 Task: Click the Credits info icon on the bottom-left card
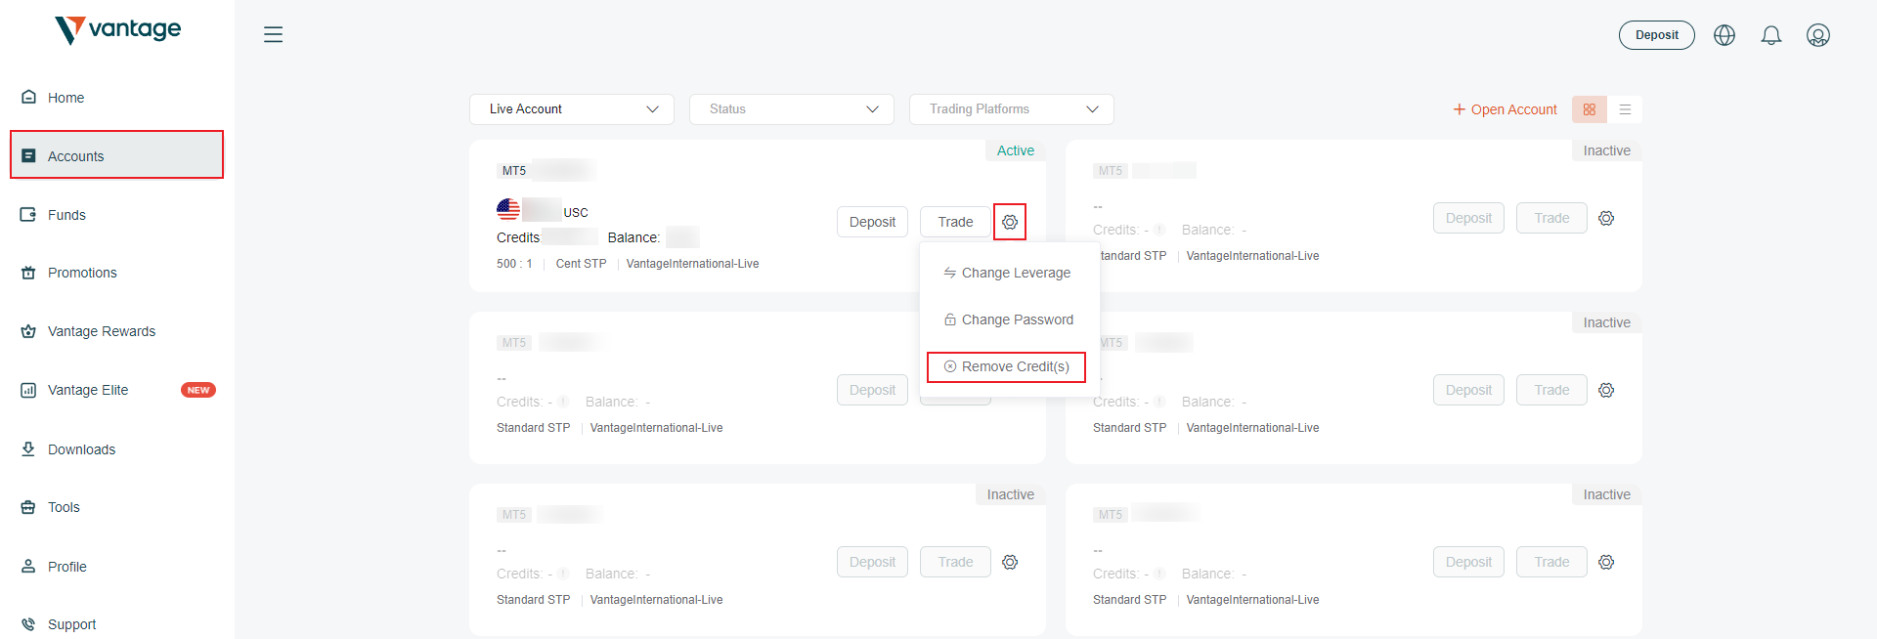(563, 574)
